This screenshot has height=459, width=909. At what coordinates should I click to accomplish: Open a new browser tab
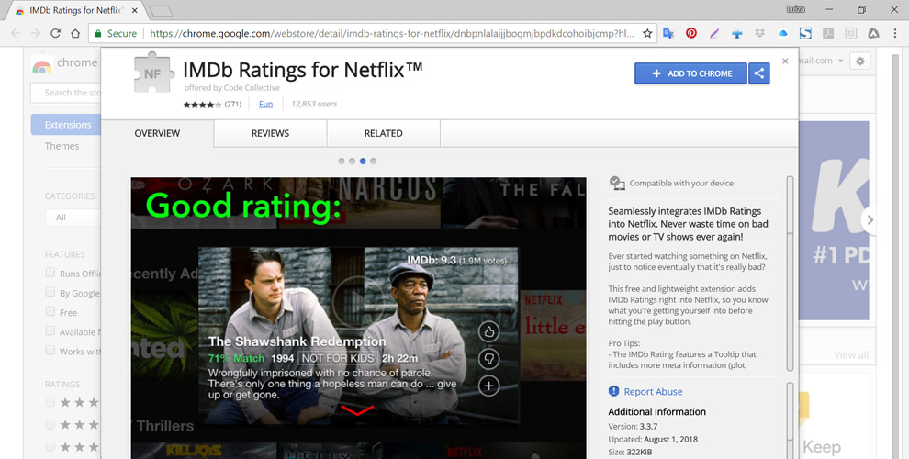click(x=161, y=10)
